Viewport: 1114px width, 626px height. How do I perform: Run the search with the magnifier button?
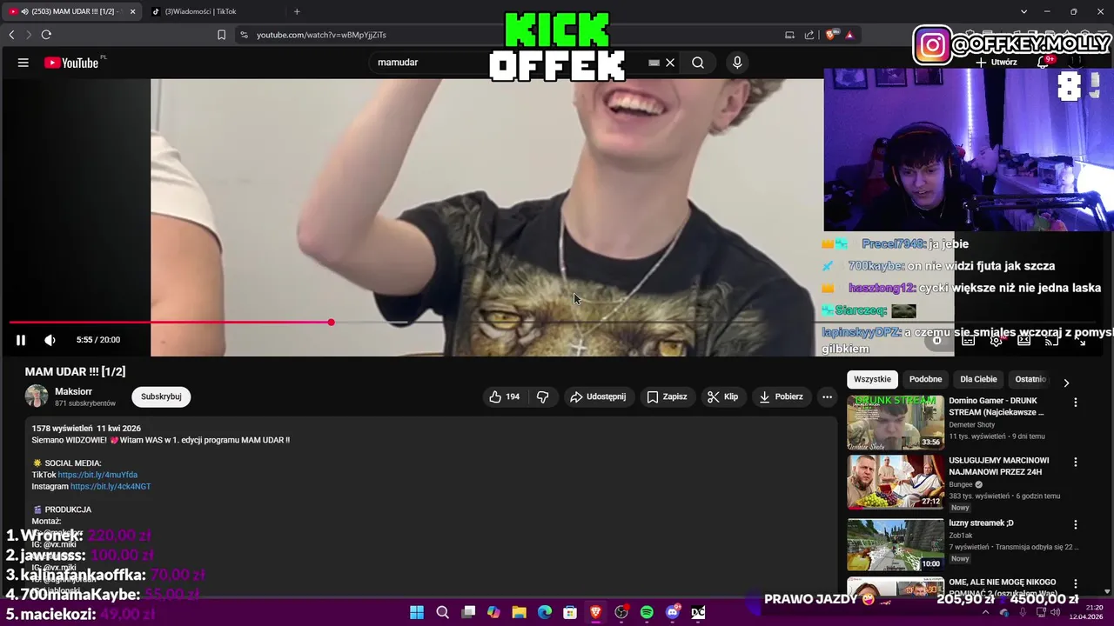coord(698,63)
